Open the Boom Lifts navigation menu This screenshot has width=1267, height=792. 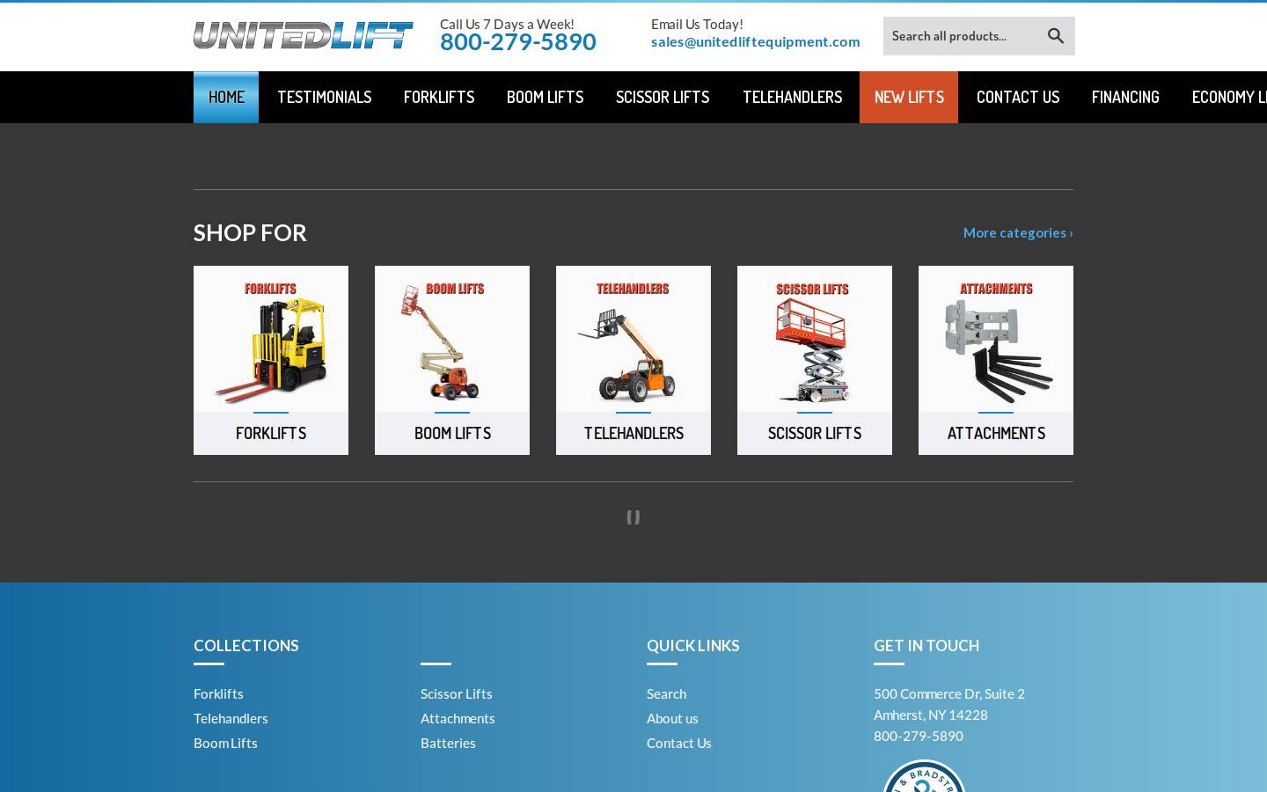(x=546, y=97)
